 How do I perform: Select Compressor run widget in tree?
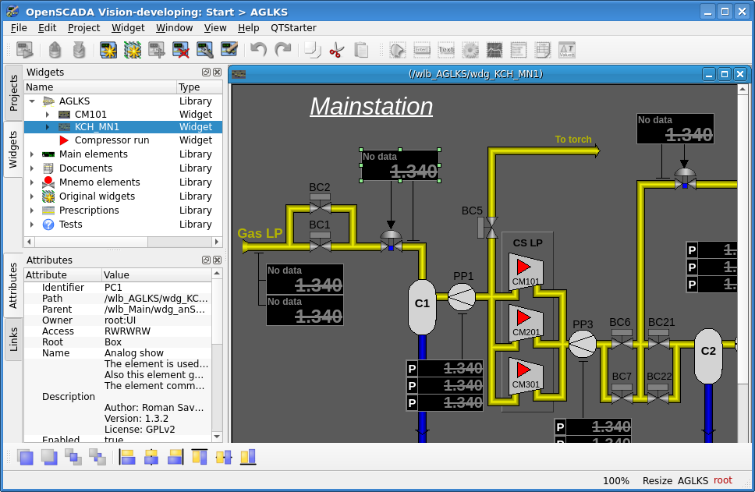[x=112, y=140]
